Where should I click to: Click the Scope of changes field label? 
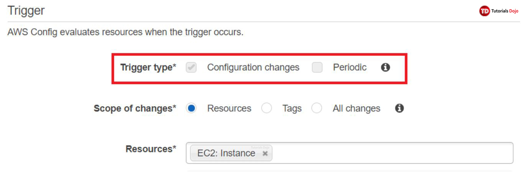tap(135, 109)
